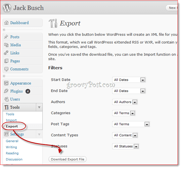Collapse the sidebar with the arrow below Dashboard
This screenshot has height=169, width=182.
[x=4, y=30]
